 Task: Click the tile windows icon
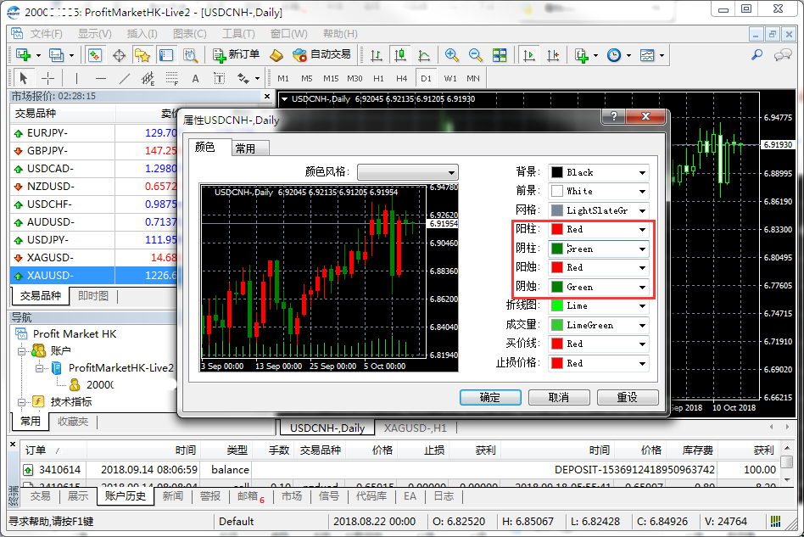(x=500, y=55)
